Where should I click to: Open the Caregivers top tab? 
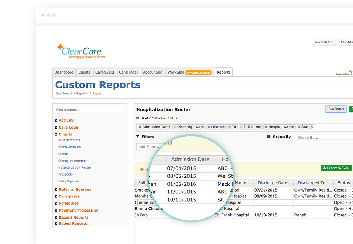pyautogui.click(x=105, y=72)
